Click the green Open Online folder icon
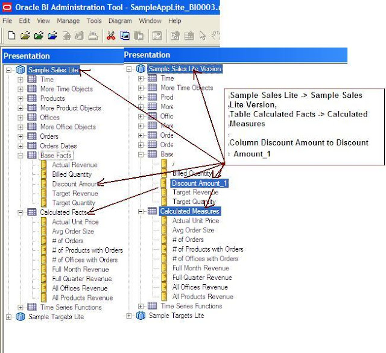Viewport: 386px width, 353px height. (x=39, y=36)
